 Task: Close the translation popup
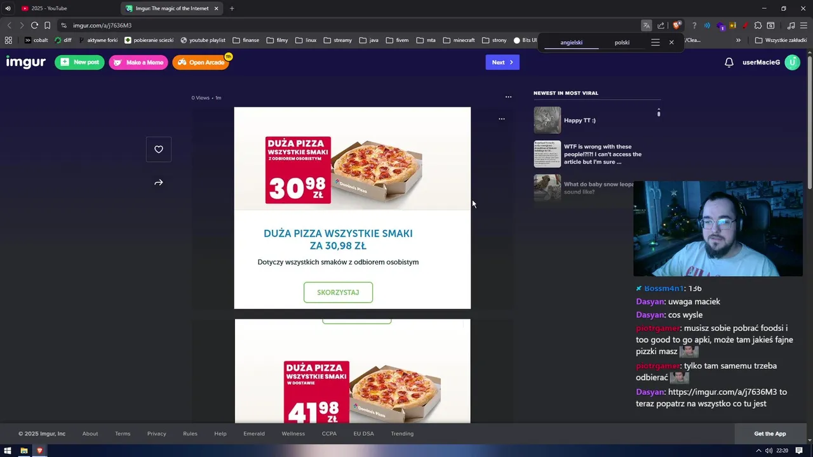tap(671, 43)
